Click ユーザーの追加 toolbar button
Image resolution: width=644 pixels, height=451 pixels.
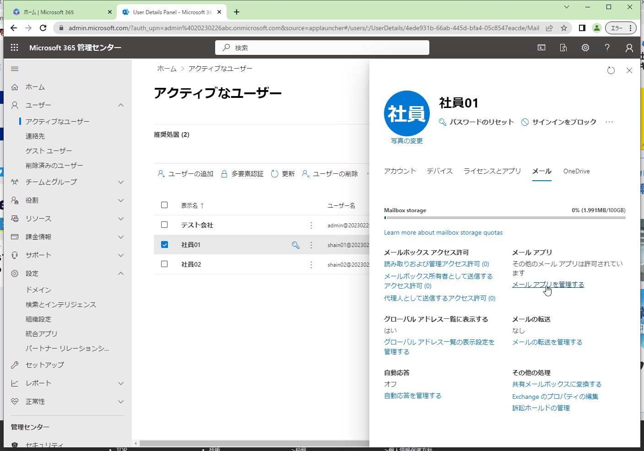click(185, 174)
